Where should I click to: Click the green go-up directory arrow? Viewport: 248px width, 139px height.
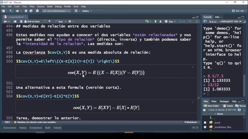click(x=211, y=118)
